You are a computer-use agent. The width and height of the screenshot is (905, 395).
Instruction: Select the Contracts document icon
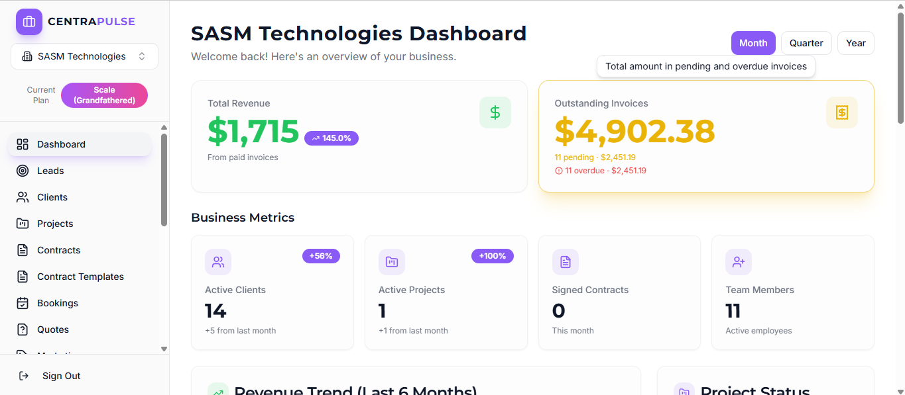(22, 250)
